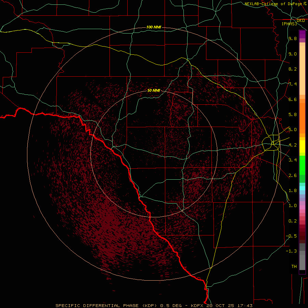The height and width of the screenshot is (308, 308).
Task: Pick the orange color bar segment
Action: click(302, 118)
